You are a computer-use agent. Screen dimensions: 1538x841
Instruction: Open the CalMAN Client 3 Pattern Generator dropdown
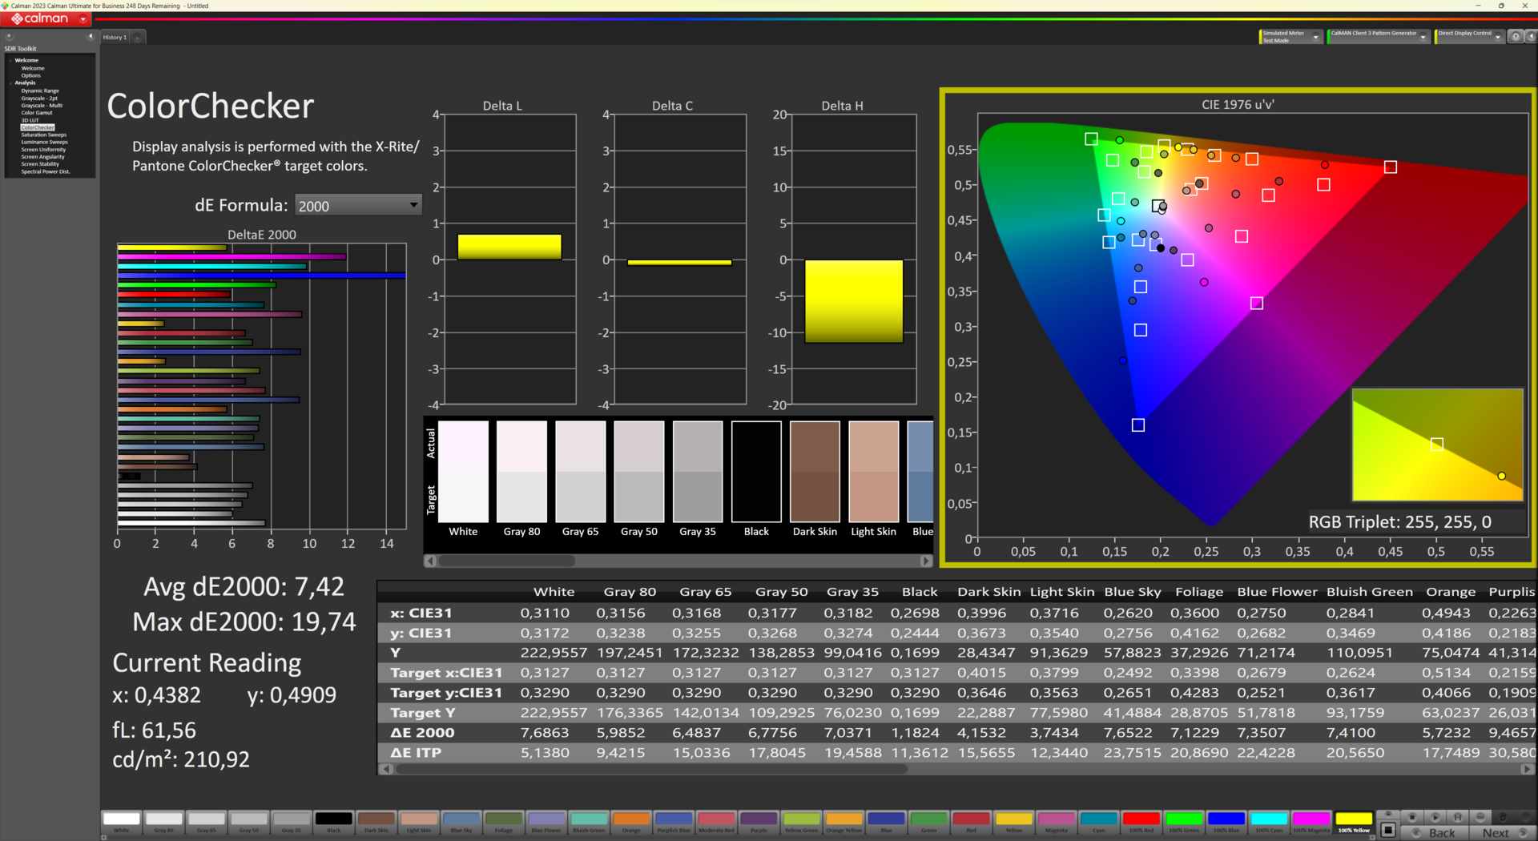(x=1423, y=37)
